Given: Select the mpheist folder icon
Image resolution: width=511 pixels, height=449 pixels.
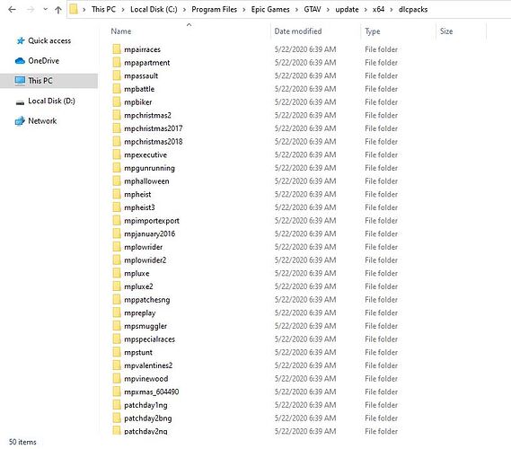Looking at the screenshot, I should (x=117, y=194).
